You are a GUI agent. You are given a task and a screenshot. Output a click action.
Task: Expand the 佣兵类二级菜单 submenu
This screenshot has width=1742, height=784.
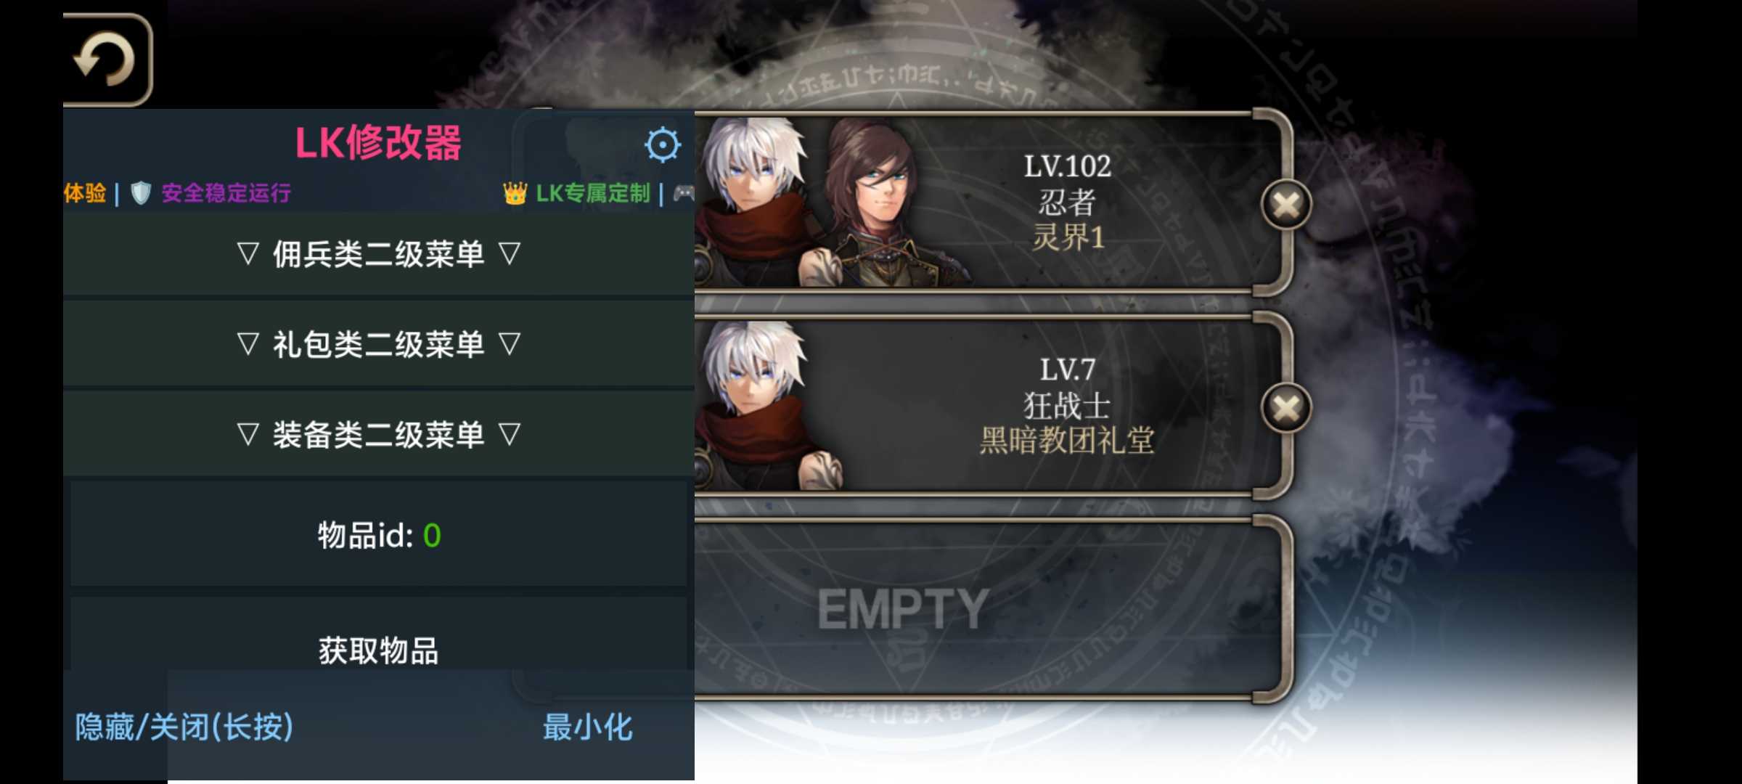point(379,254)
